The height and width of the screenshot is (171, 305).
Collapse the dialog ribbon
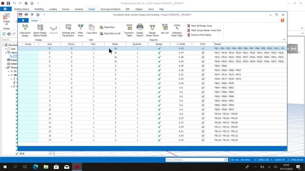(x=284, y=39)
